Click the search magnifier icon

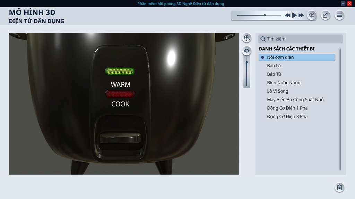(x=263, y=39)
